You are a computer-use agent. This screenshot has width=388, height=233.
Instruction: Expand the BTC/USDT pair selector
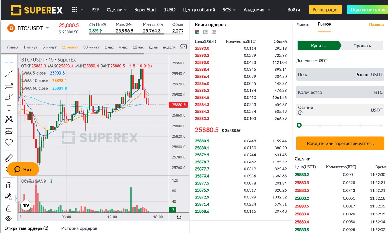47,28
